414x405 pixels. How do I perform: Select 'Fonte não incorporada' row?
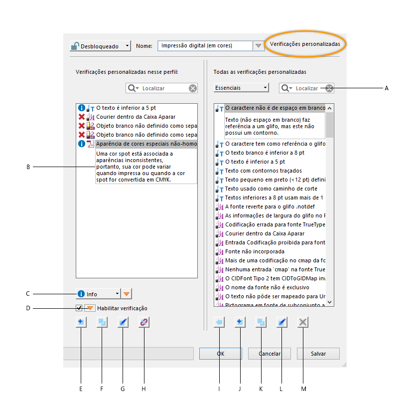point(270,252)
